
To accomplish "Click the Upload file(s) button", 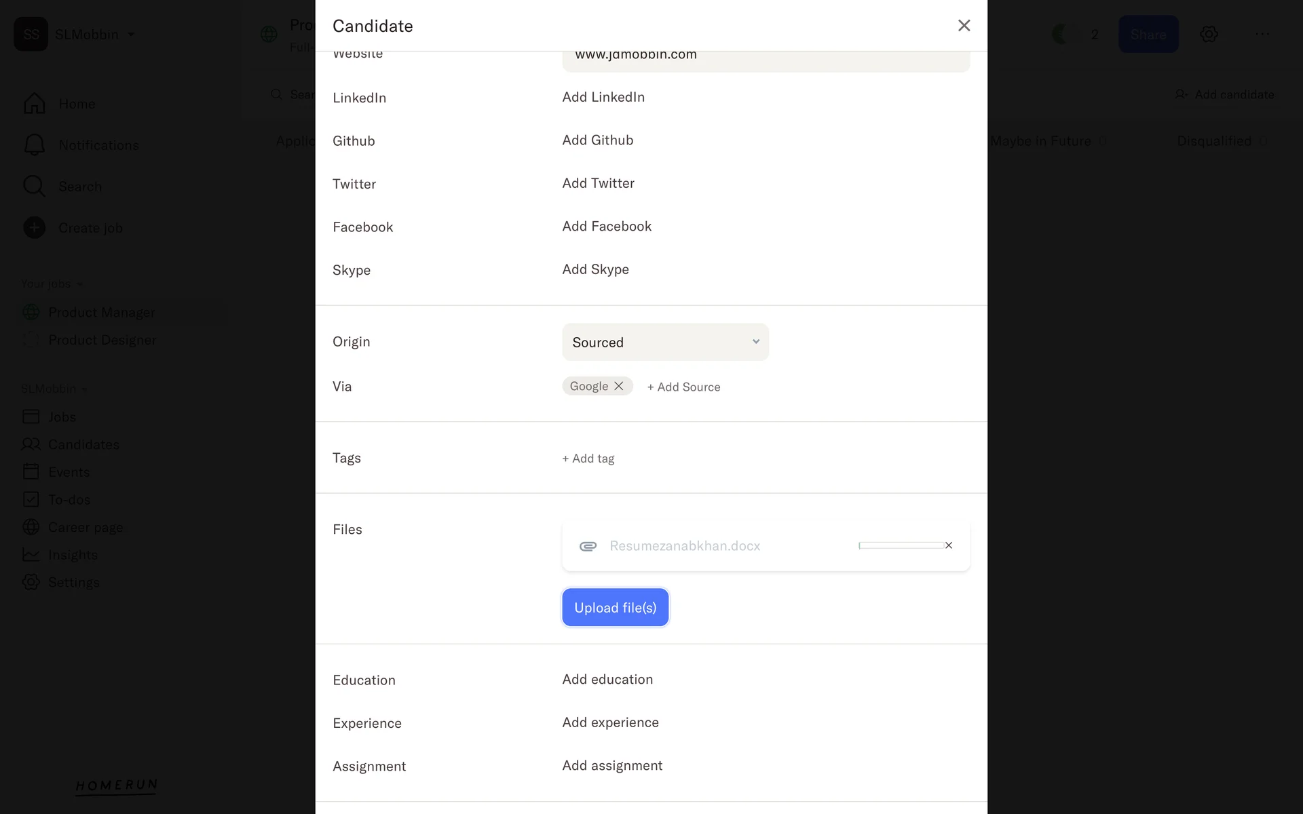I will tap(615, 607).
